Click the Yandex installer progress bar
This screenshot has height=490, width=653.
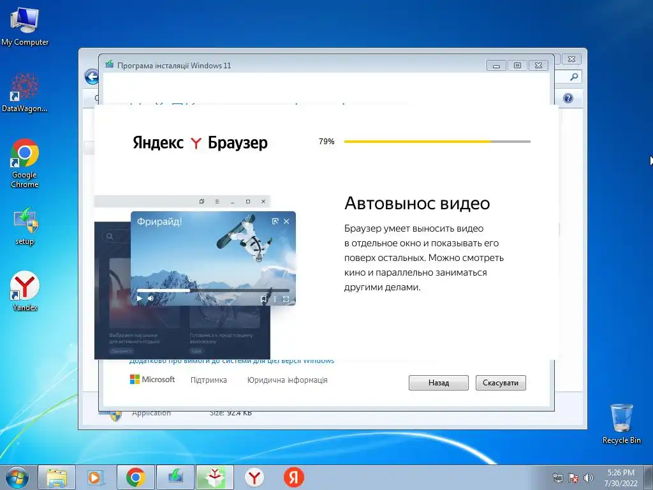pyautogui.click(x=437, y=142)
